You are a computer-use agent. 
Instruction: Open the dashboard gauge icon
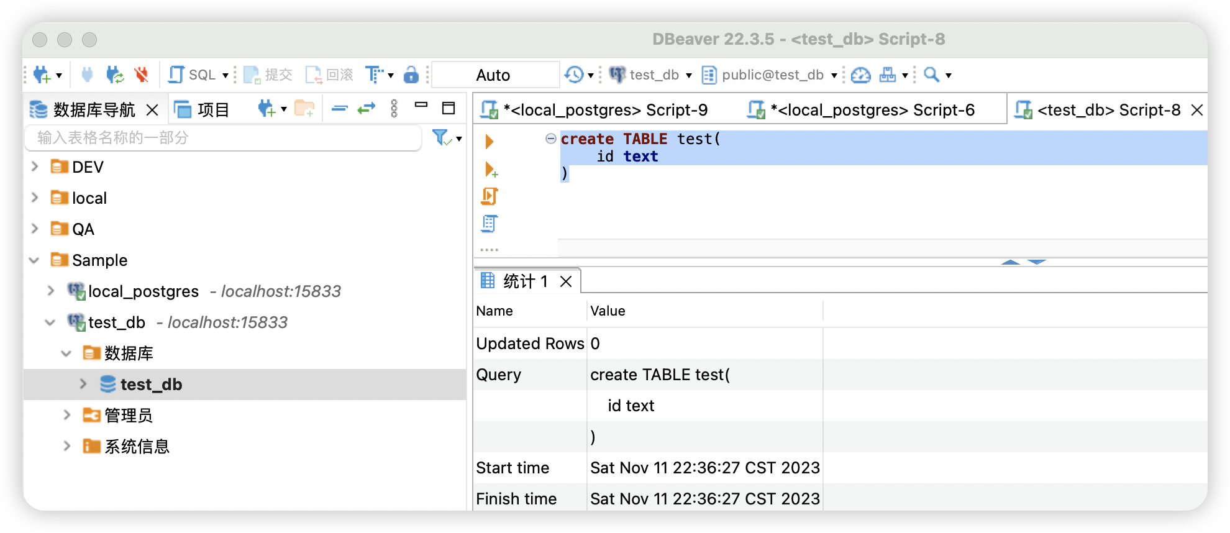[860, 75]
